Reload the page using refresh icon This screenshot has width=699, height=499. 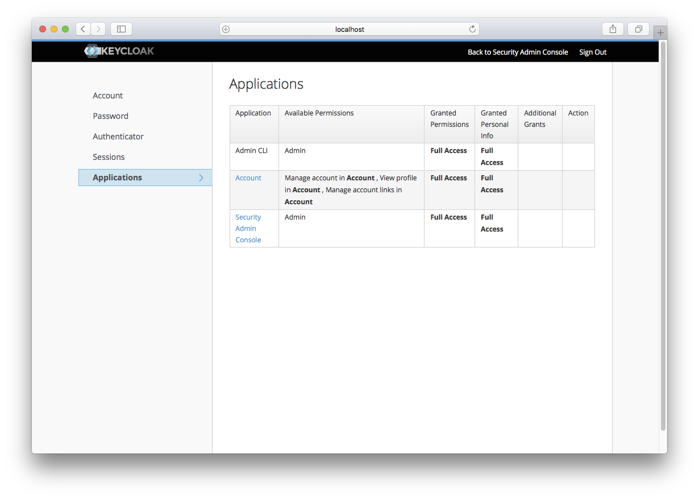[x=472, y=29]
